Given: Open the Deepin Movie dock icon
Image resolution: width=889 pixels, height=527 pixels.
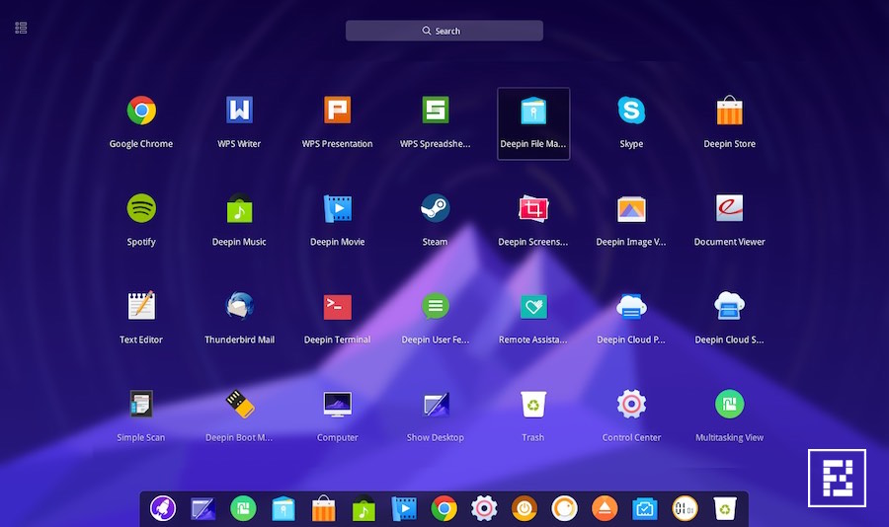Looking at the screenshot, I should click(x=404, y=508).
